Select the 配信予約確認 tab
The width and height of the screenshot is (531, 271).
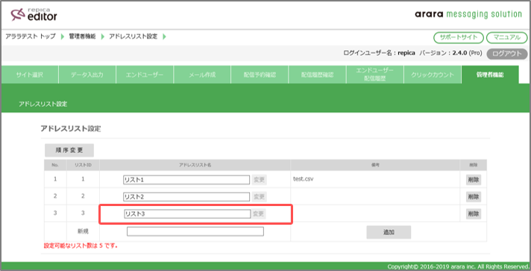click(260, 75)
